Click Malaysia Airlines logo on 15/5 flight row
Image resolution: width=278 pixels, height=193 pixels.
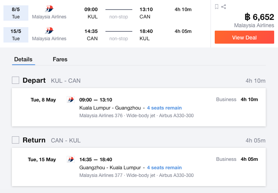[49, 31]
